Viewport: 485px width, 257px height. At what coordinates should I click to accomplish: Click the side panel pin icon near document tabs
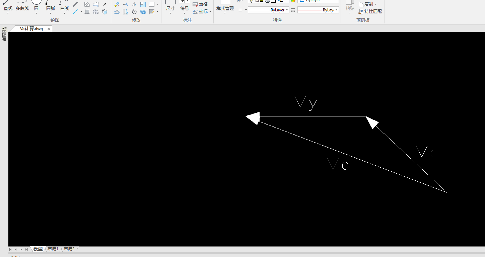(4, 29)
